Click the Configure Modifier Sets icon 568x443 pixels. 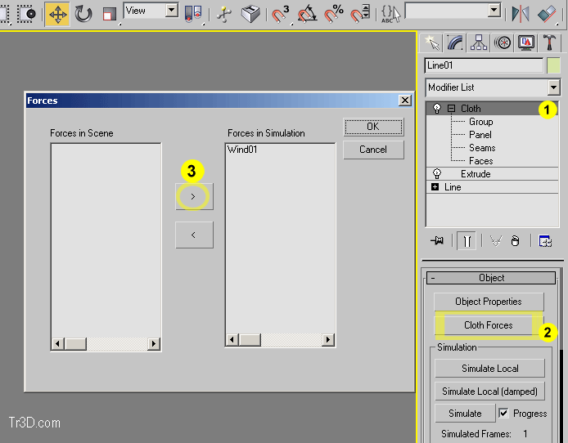(x=546, y=240)
